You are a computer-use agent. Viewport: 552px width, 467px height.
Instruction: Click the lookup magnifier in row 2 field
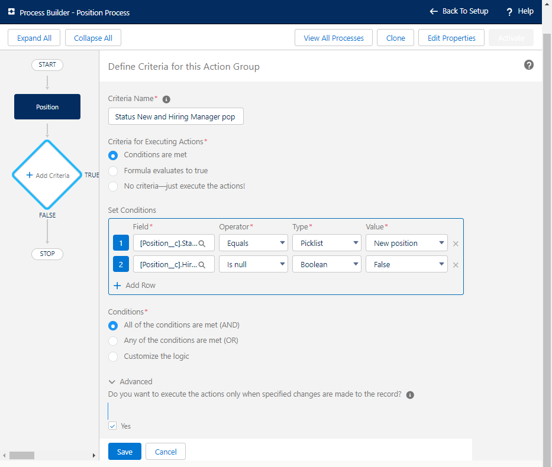(202, 265)
